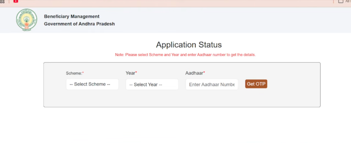
Task: Click the Government of Andhra Pradesh text
Action: point(79,24)
